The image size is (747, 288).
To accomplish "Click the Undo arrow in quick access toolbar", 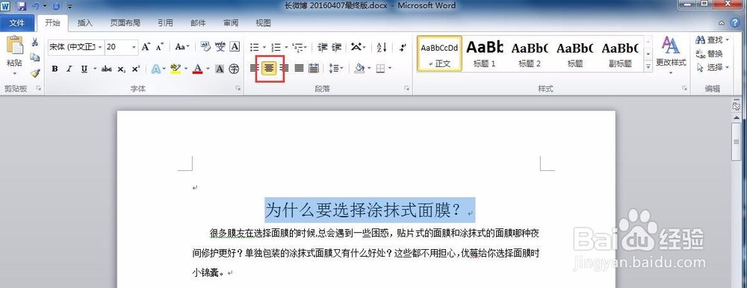I will coord(35,6).
